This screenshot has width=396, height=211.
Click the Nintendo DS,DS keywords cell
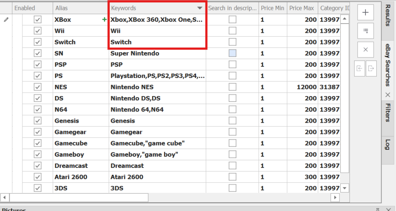click(157, 98)
